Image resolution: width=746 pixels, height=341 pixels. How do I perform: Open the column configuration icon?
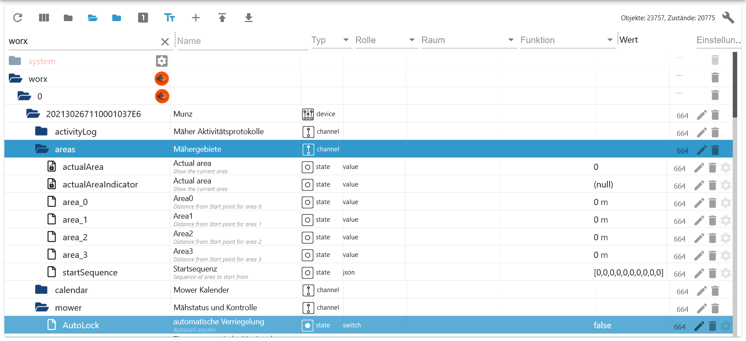44,18
